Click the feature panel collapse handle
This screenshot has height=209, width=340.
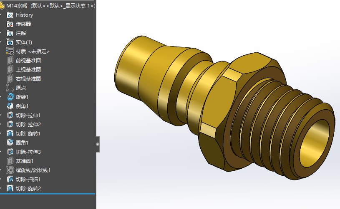coord(98,144)
